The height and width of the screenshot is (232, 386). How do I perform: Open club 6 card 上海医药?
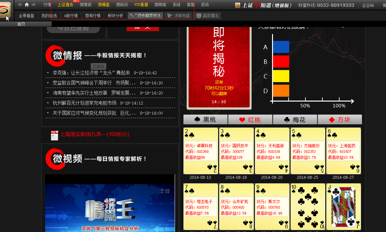pos(344,151)
